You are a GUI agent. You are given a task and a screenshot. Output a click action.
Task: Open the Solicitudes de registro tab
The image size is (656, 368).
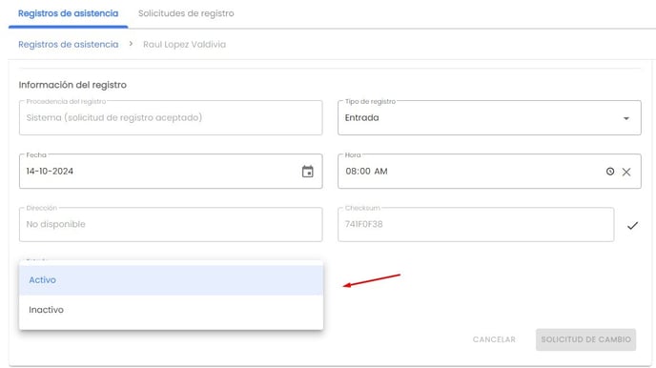tap(186, 13)
